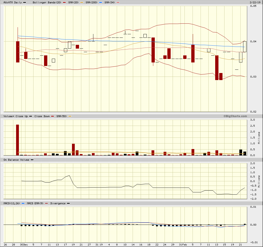Click the dark red Bollinger Bands legend swatch

click(64, 2)
